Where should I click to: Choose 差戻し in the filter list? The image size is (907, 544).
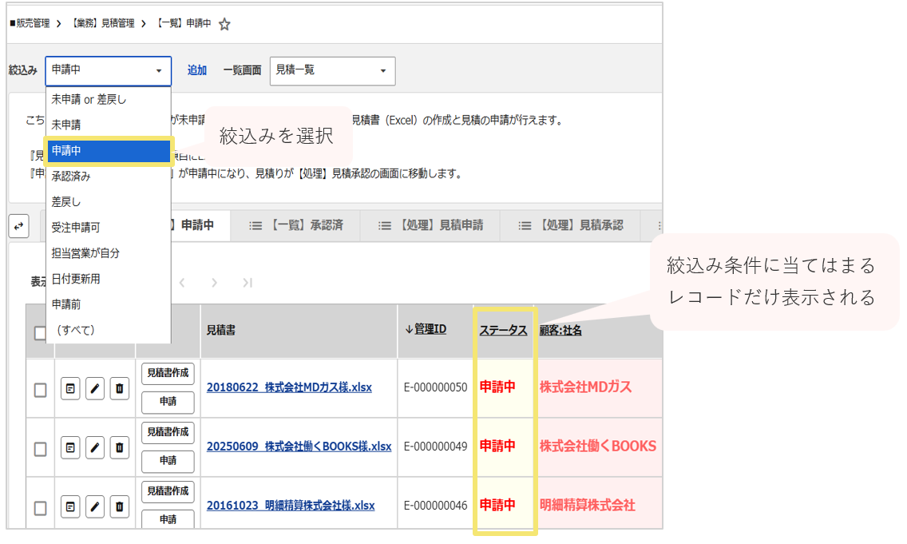click(x=108, y=202)
